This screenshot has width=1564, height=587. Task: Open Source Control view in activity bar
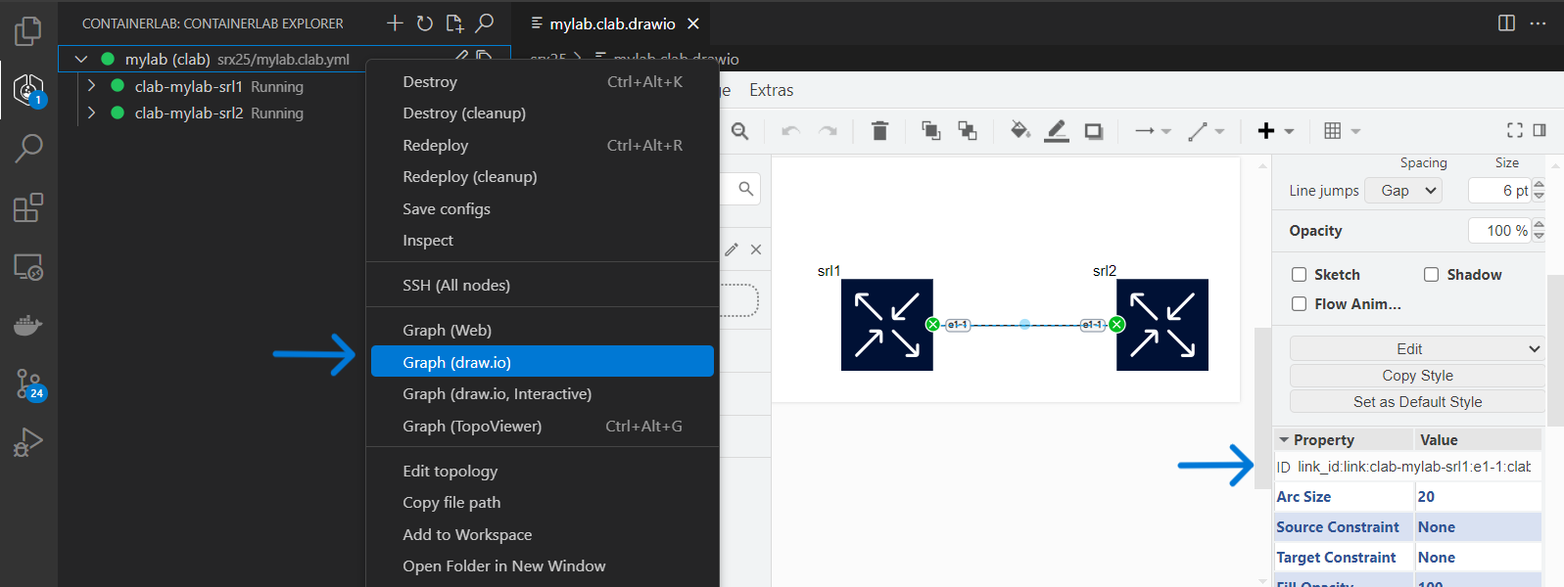point(28,384)
